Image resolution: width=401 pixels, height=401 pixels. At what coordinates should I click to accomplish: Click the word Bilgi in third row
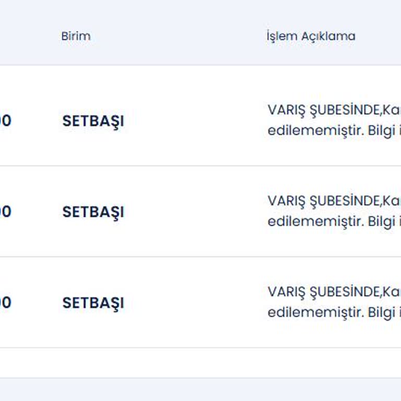point(381,312)
